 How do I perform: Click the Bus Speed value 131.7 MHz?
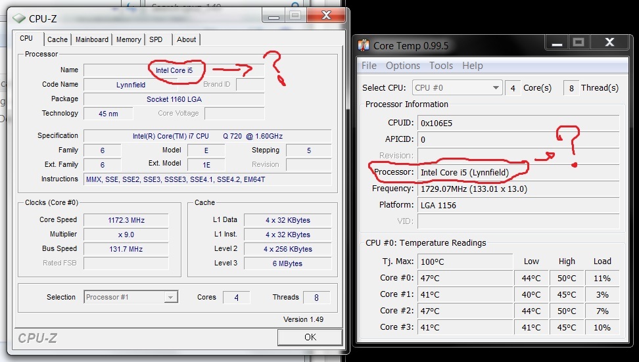126,249
